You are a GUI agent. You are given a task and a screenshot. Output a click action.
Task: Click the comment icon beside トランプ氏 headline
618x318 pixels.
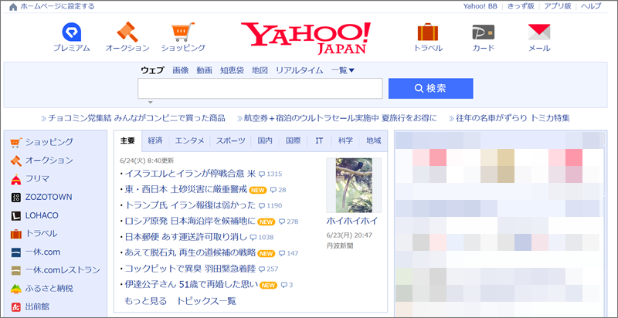pyautogui.click(x=262, y=206)
